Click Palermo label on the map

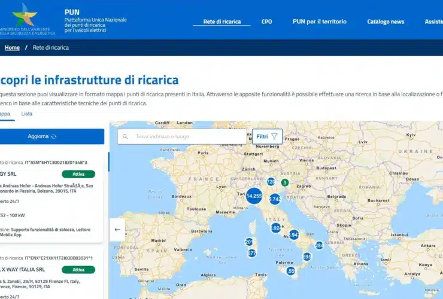pos(284,263)
